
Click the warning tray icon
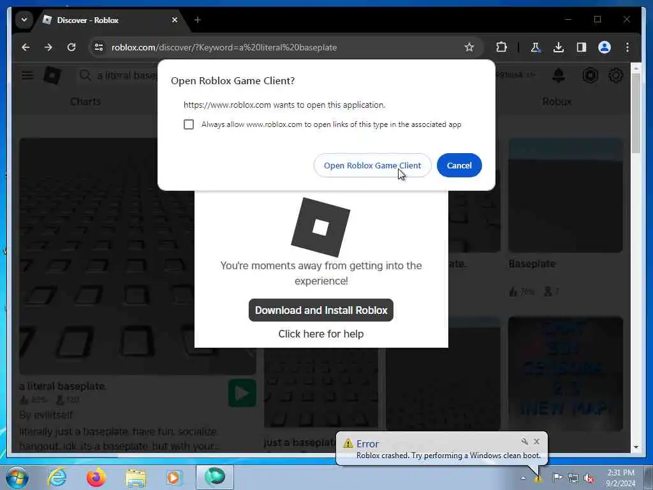[x=538, y=479]
